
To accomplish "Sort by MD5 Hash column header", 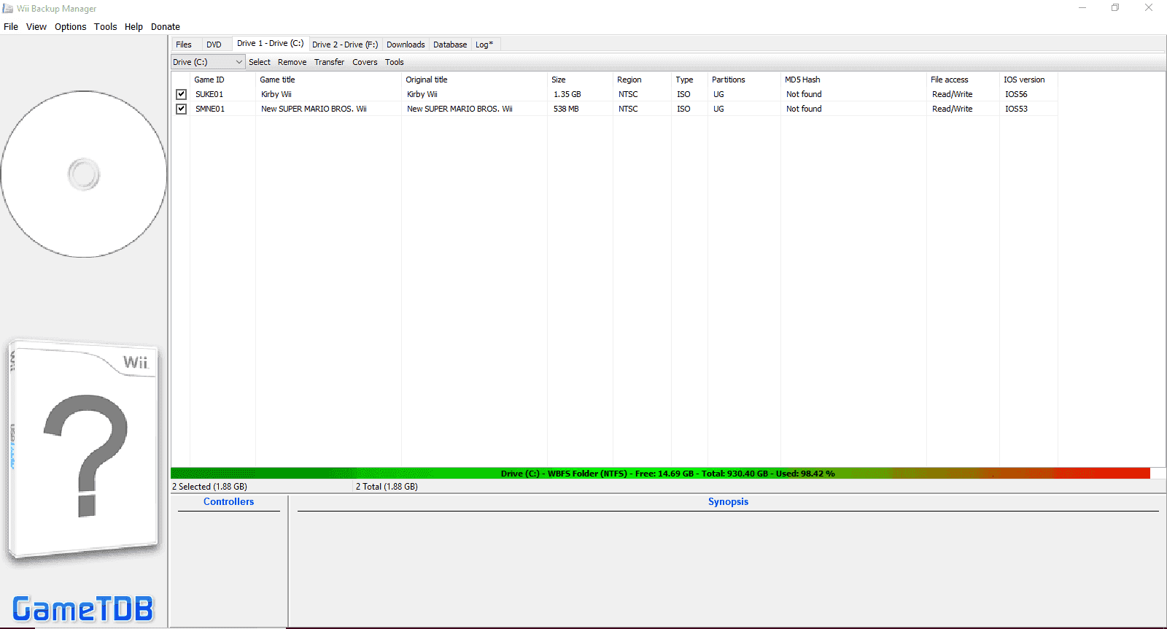I will coord(853,80).
